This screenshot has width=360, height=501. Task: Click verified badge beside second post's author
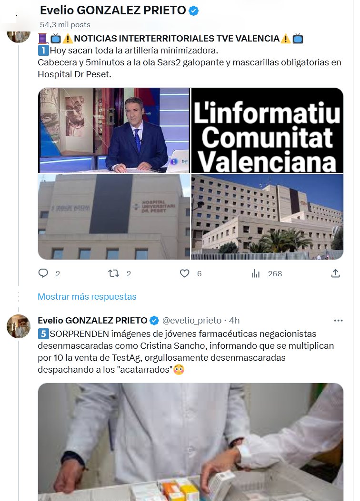tap(154, 321)
